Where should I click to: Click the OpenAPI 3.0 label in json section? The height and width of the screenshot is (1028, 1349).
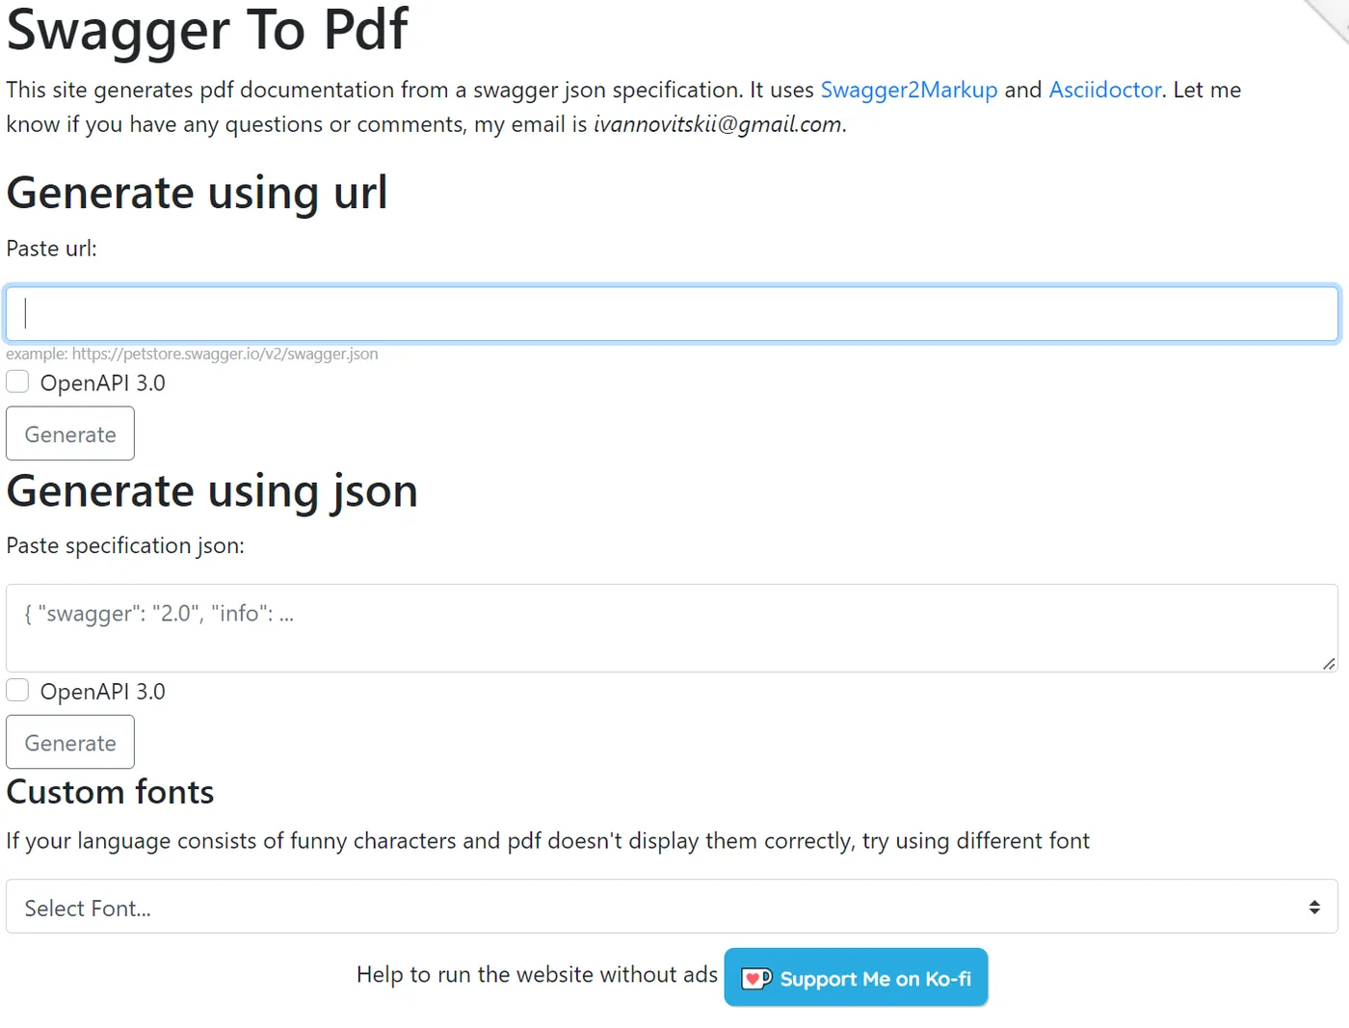pyautogui.click(x=102, y=692)
